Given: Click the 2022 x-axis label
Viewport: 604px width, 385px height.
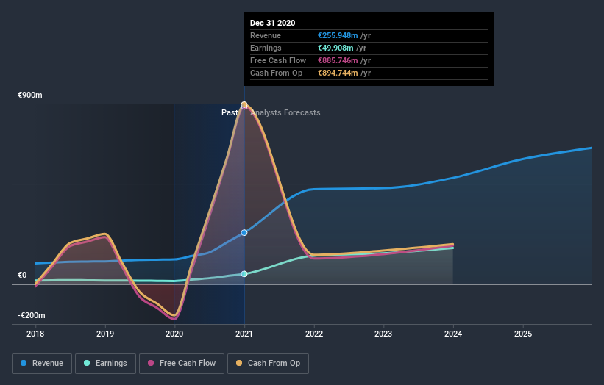Looking at the screenshot, I should pyautogui.click(x=314, y=334).
